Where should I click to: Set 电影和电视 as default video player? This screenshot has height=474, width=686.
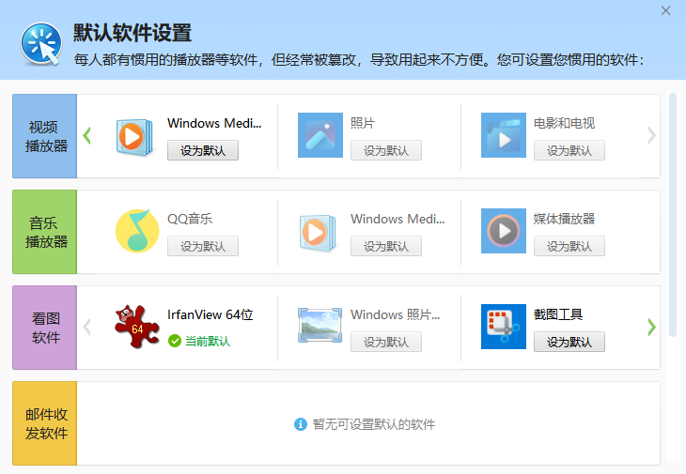point(569,150)
